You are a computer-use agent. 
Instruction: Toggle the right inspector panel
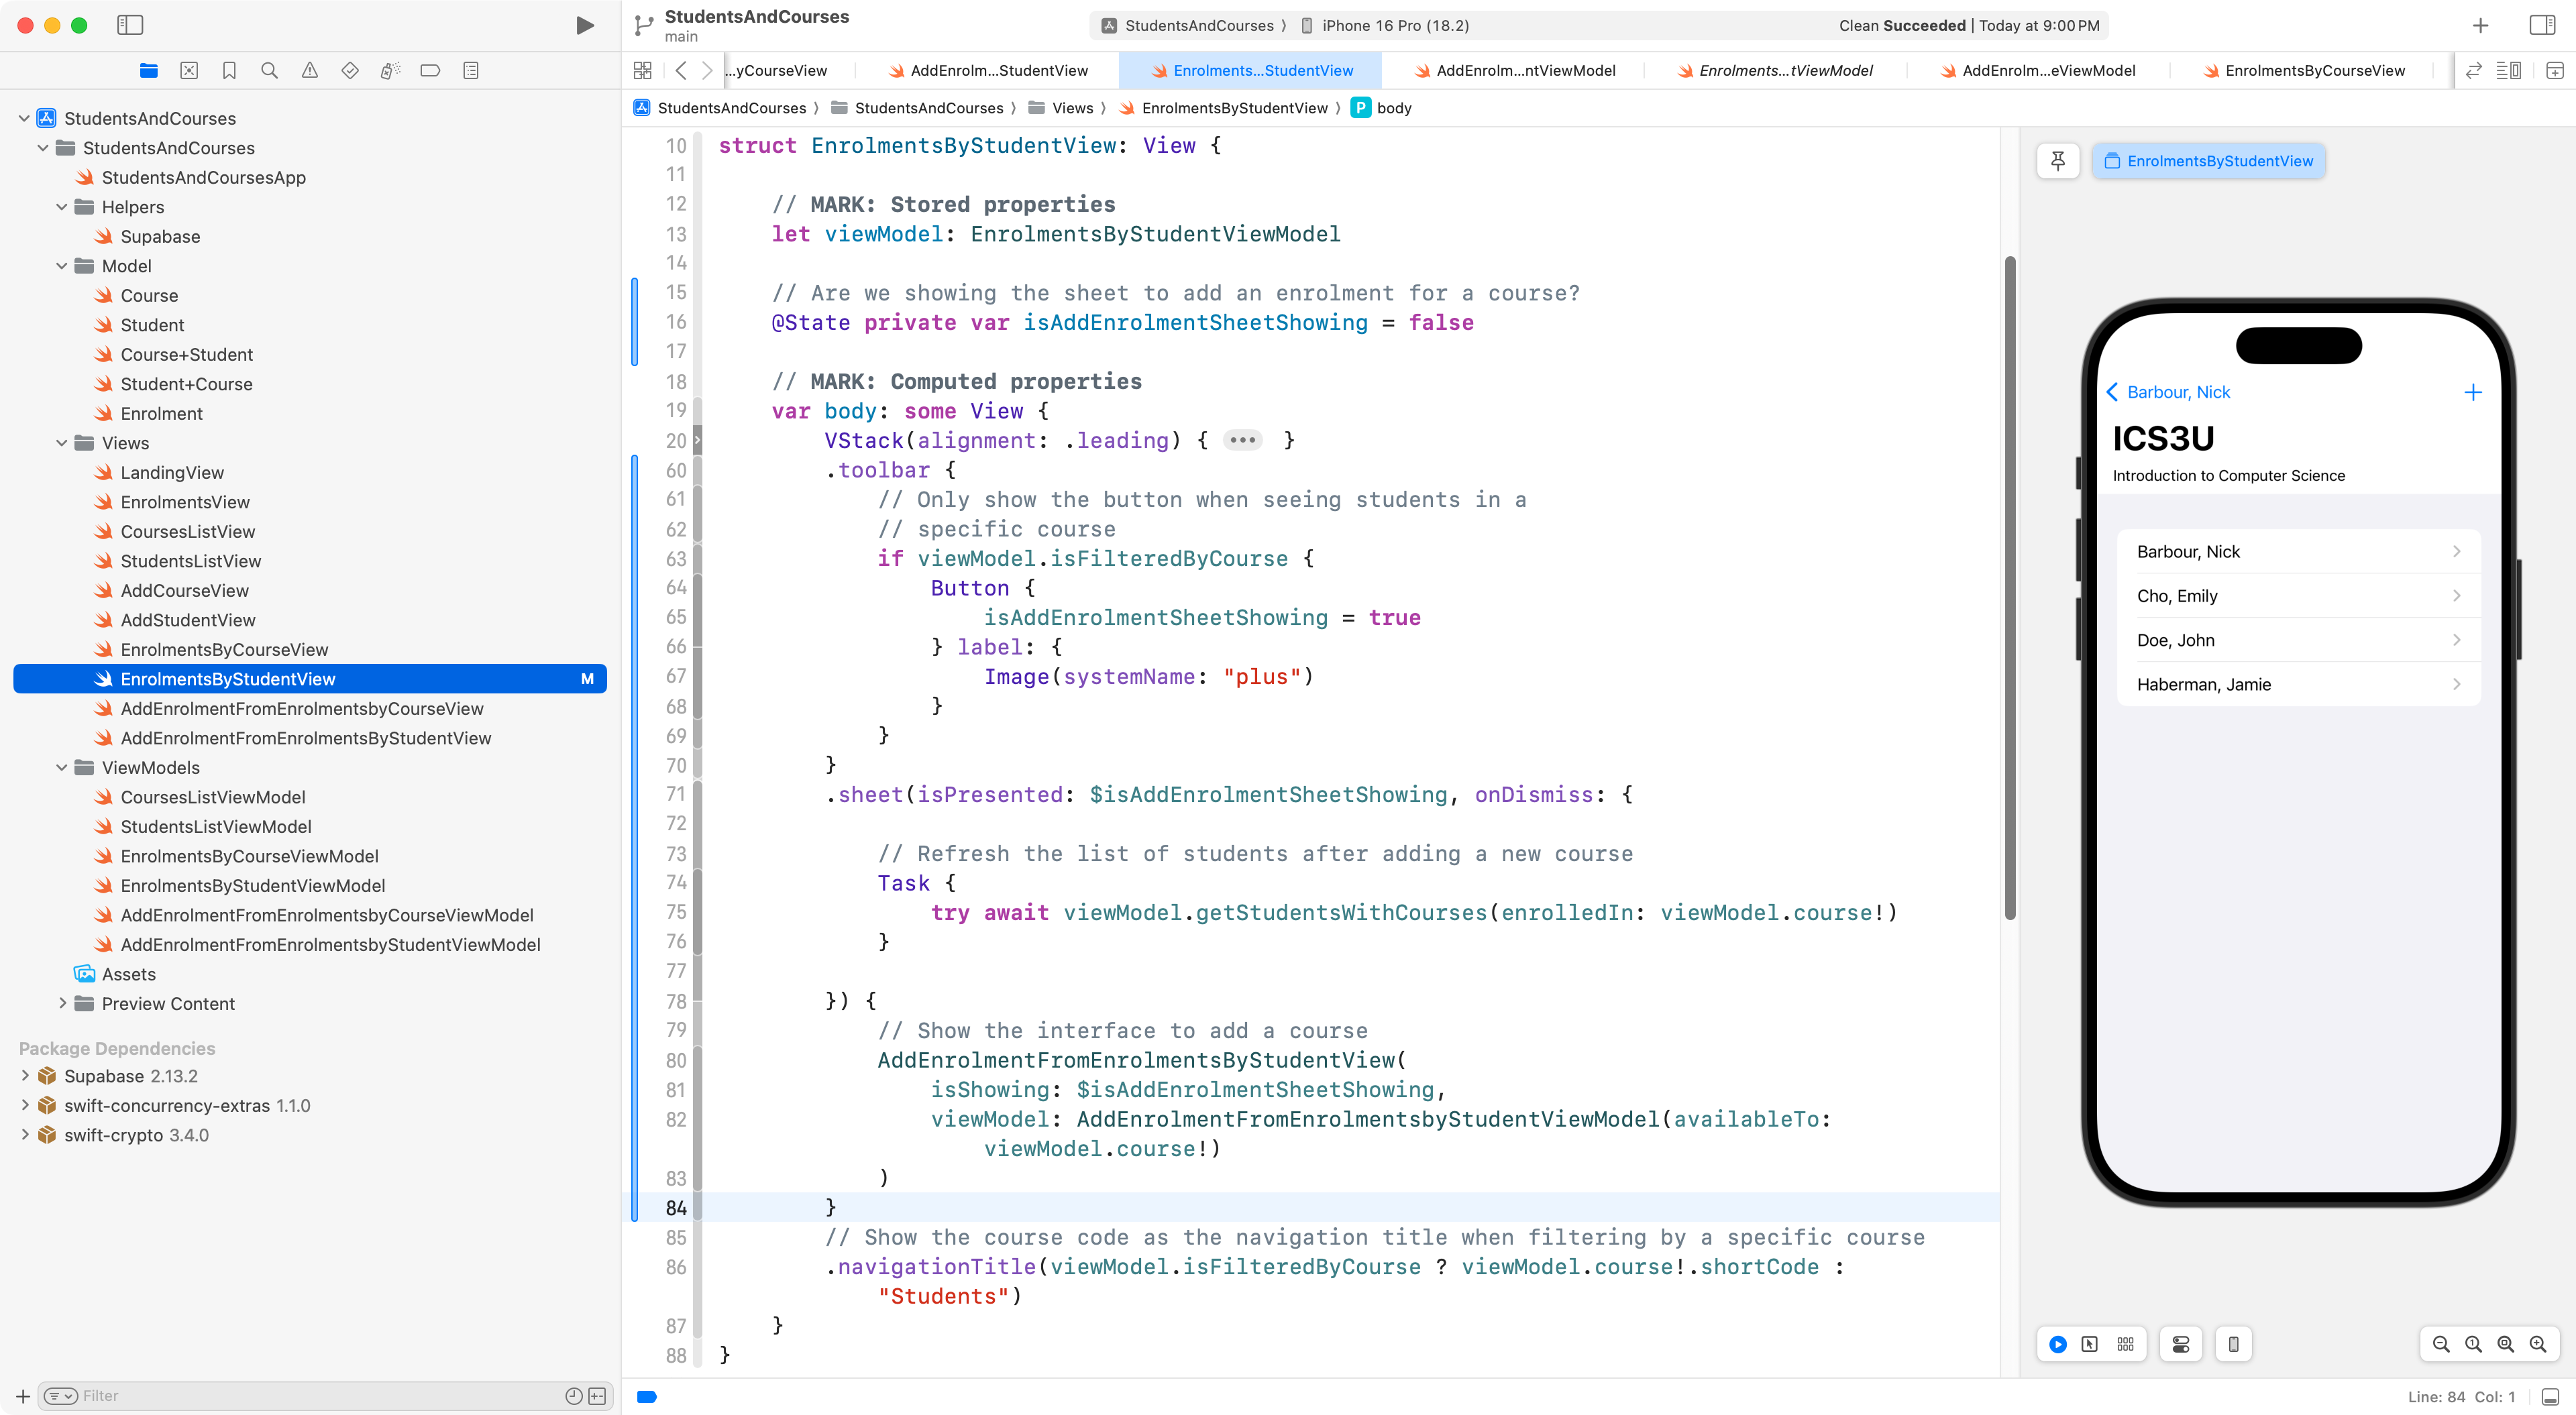pos(2542,25)
